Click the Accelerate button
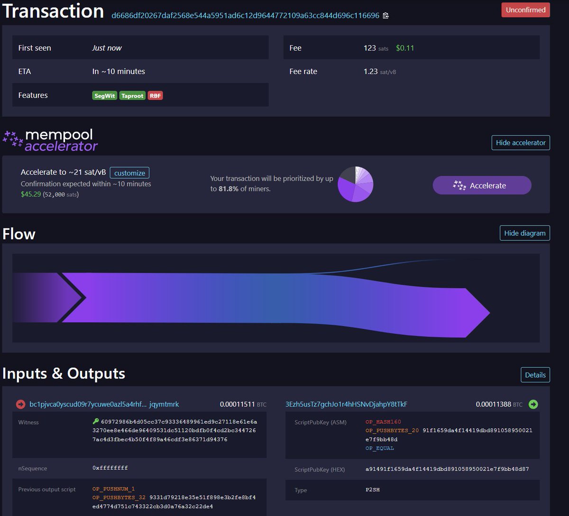569x516 pixels. pos(482,185)
